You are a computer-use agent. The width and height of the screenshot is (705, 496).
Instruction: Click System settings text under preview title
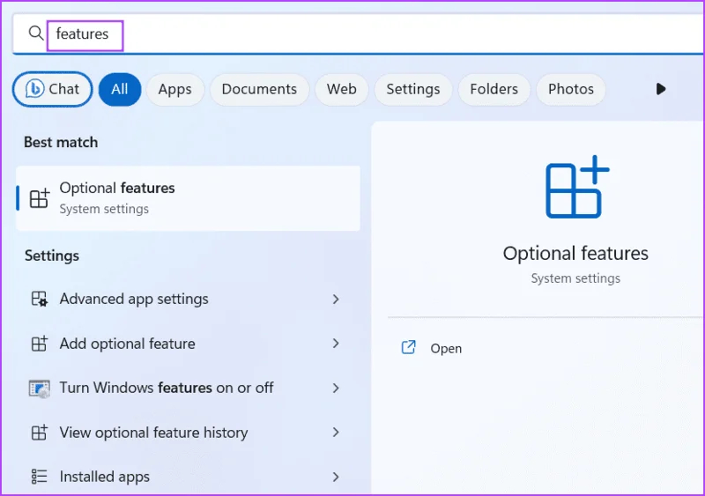pos(575,278)
